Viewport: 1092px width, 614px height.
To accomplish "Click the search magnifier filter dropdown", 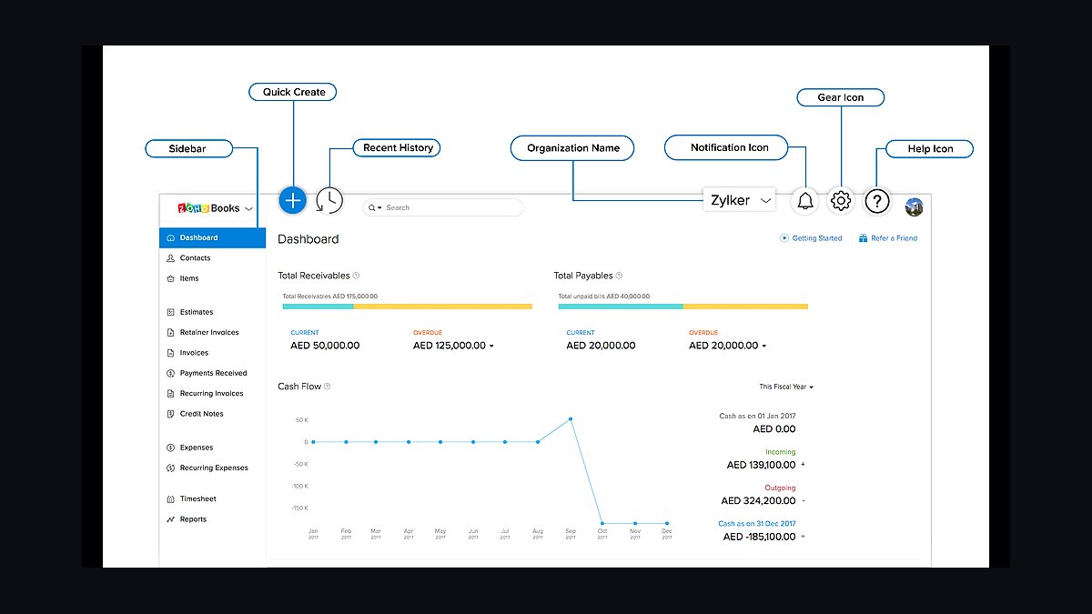I will (x=375, y=207).
